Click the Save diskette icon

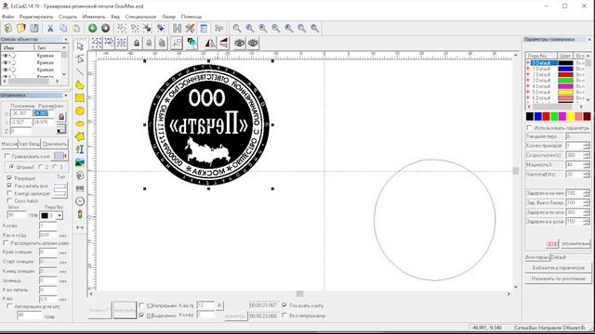34,28
